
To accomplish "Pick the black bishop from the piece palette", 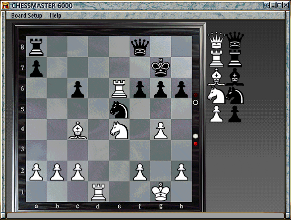I will 235,77.
